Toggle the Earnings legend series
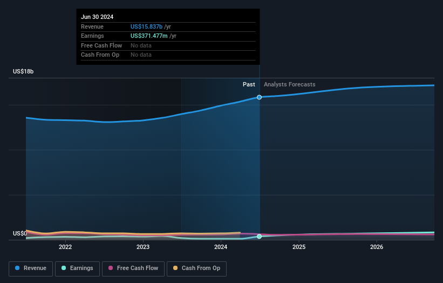Viewport: 443px width, 283px height. (x=77, y=268)
